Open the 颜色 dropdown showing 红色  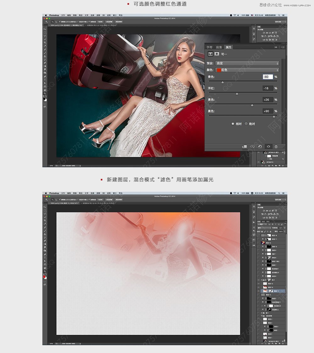click(247, 70)
